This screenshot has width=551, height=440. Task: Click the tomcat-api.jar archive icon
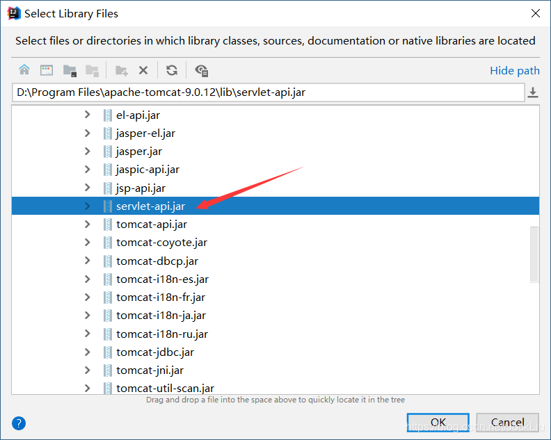[108, 225]
